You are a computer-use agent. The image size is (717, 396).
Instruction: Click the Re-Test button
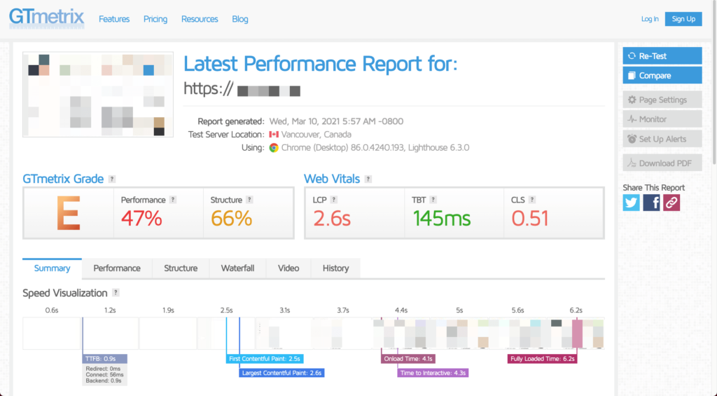click(x=662, y=56)
